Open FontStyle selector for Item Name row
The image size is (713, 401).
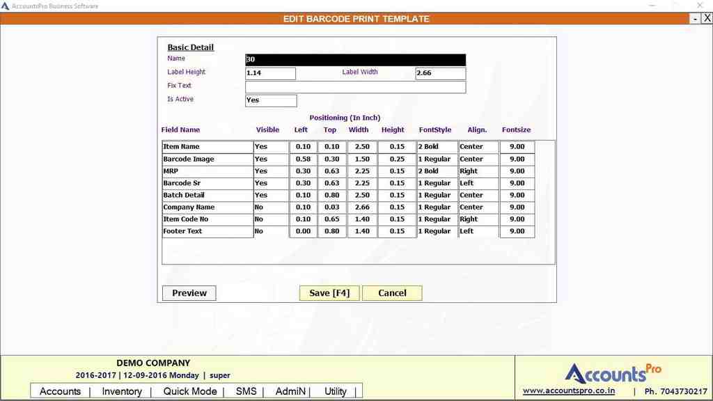coord(437,147)
